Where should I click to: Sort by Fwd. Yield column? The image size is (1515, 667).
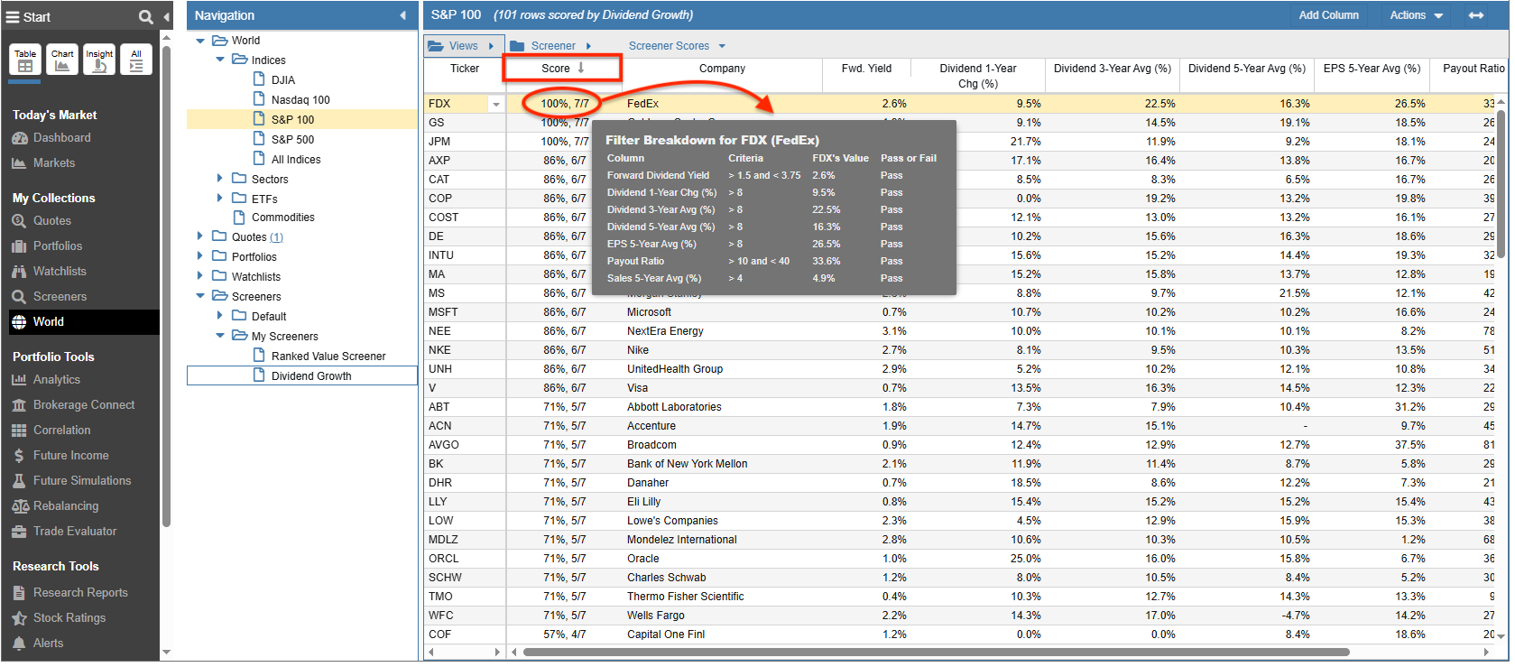(866, 69)
